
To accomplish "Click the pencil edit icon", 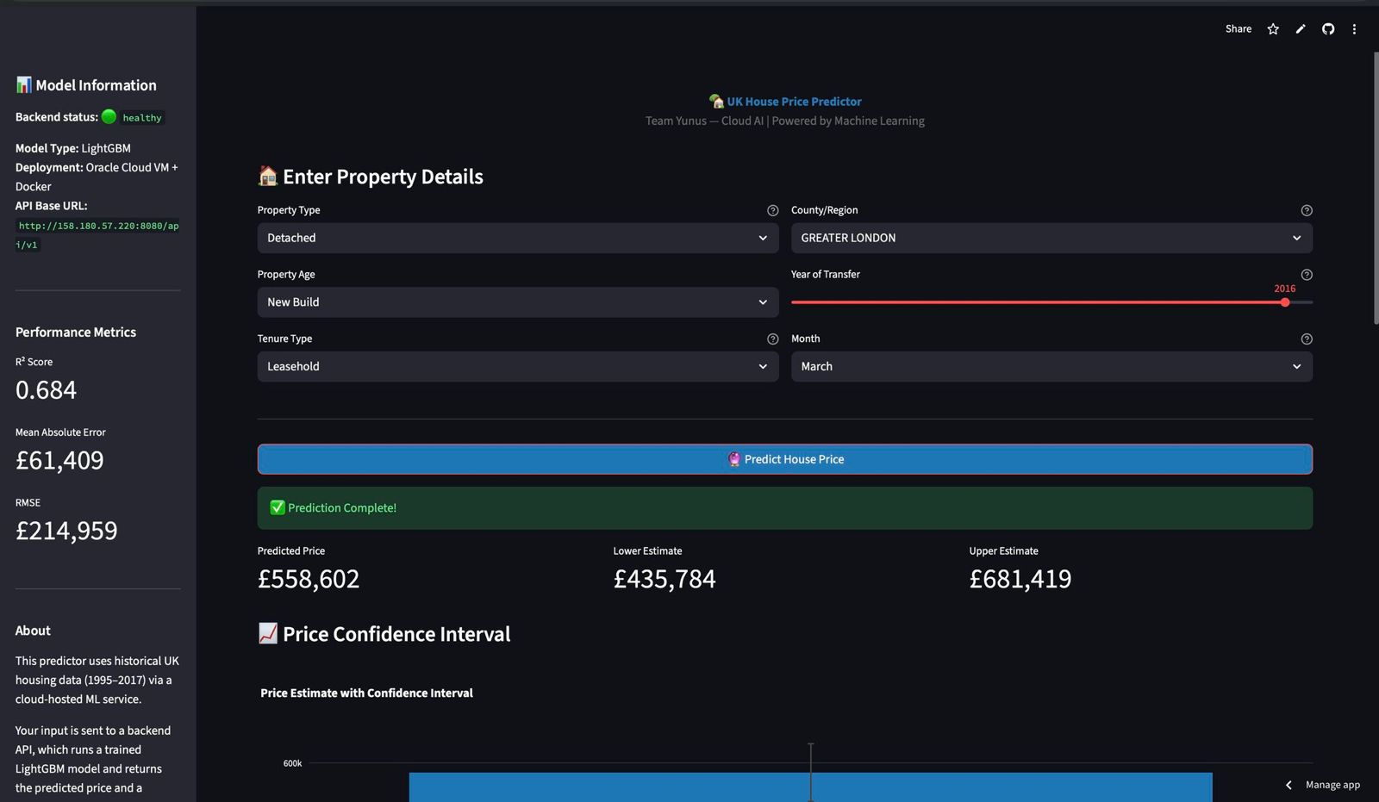I will click(x=1301, y=29).
